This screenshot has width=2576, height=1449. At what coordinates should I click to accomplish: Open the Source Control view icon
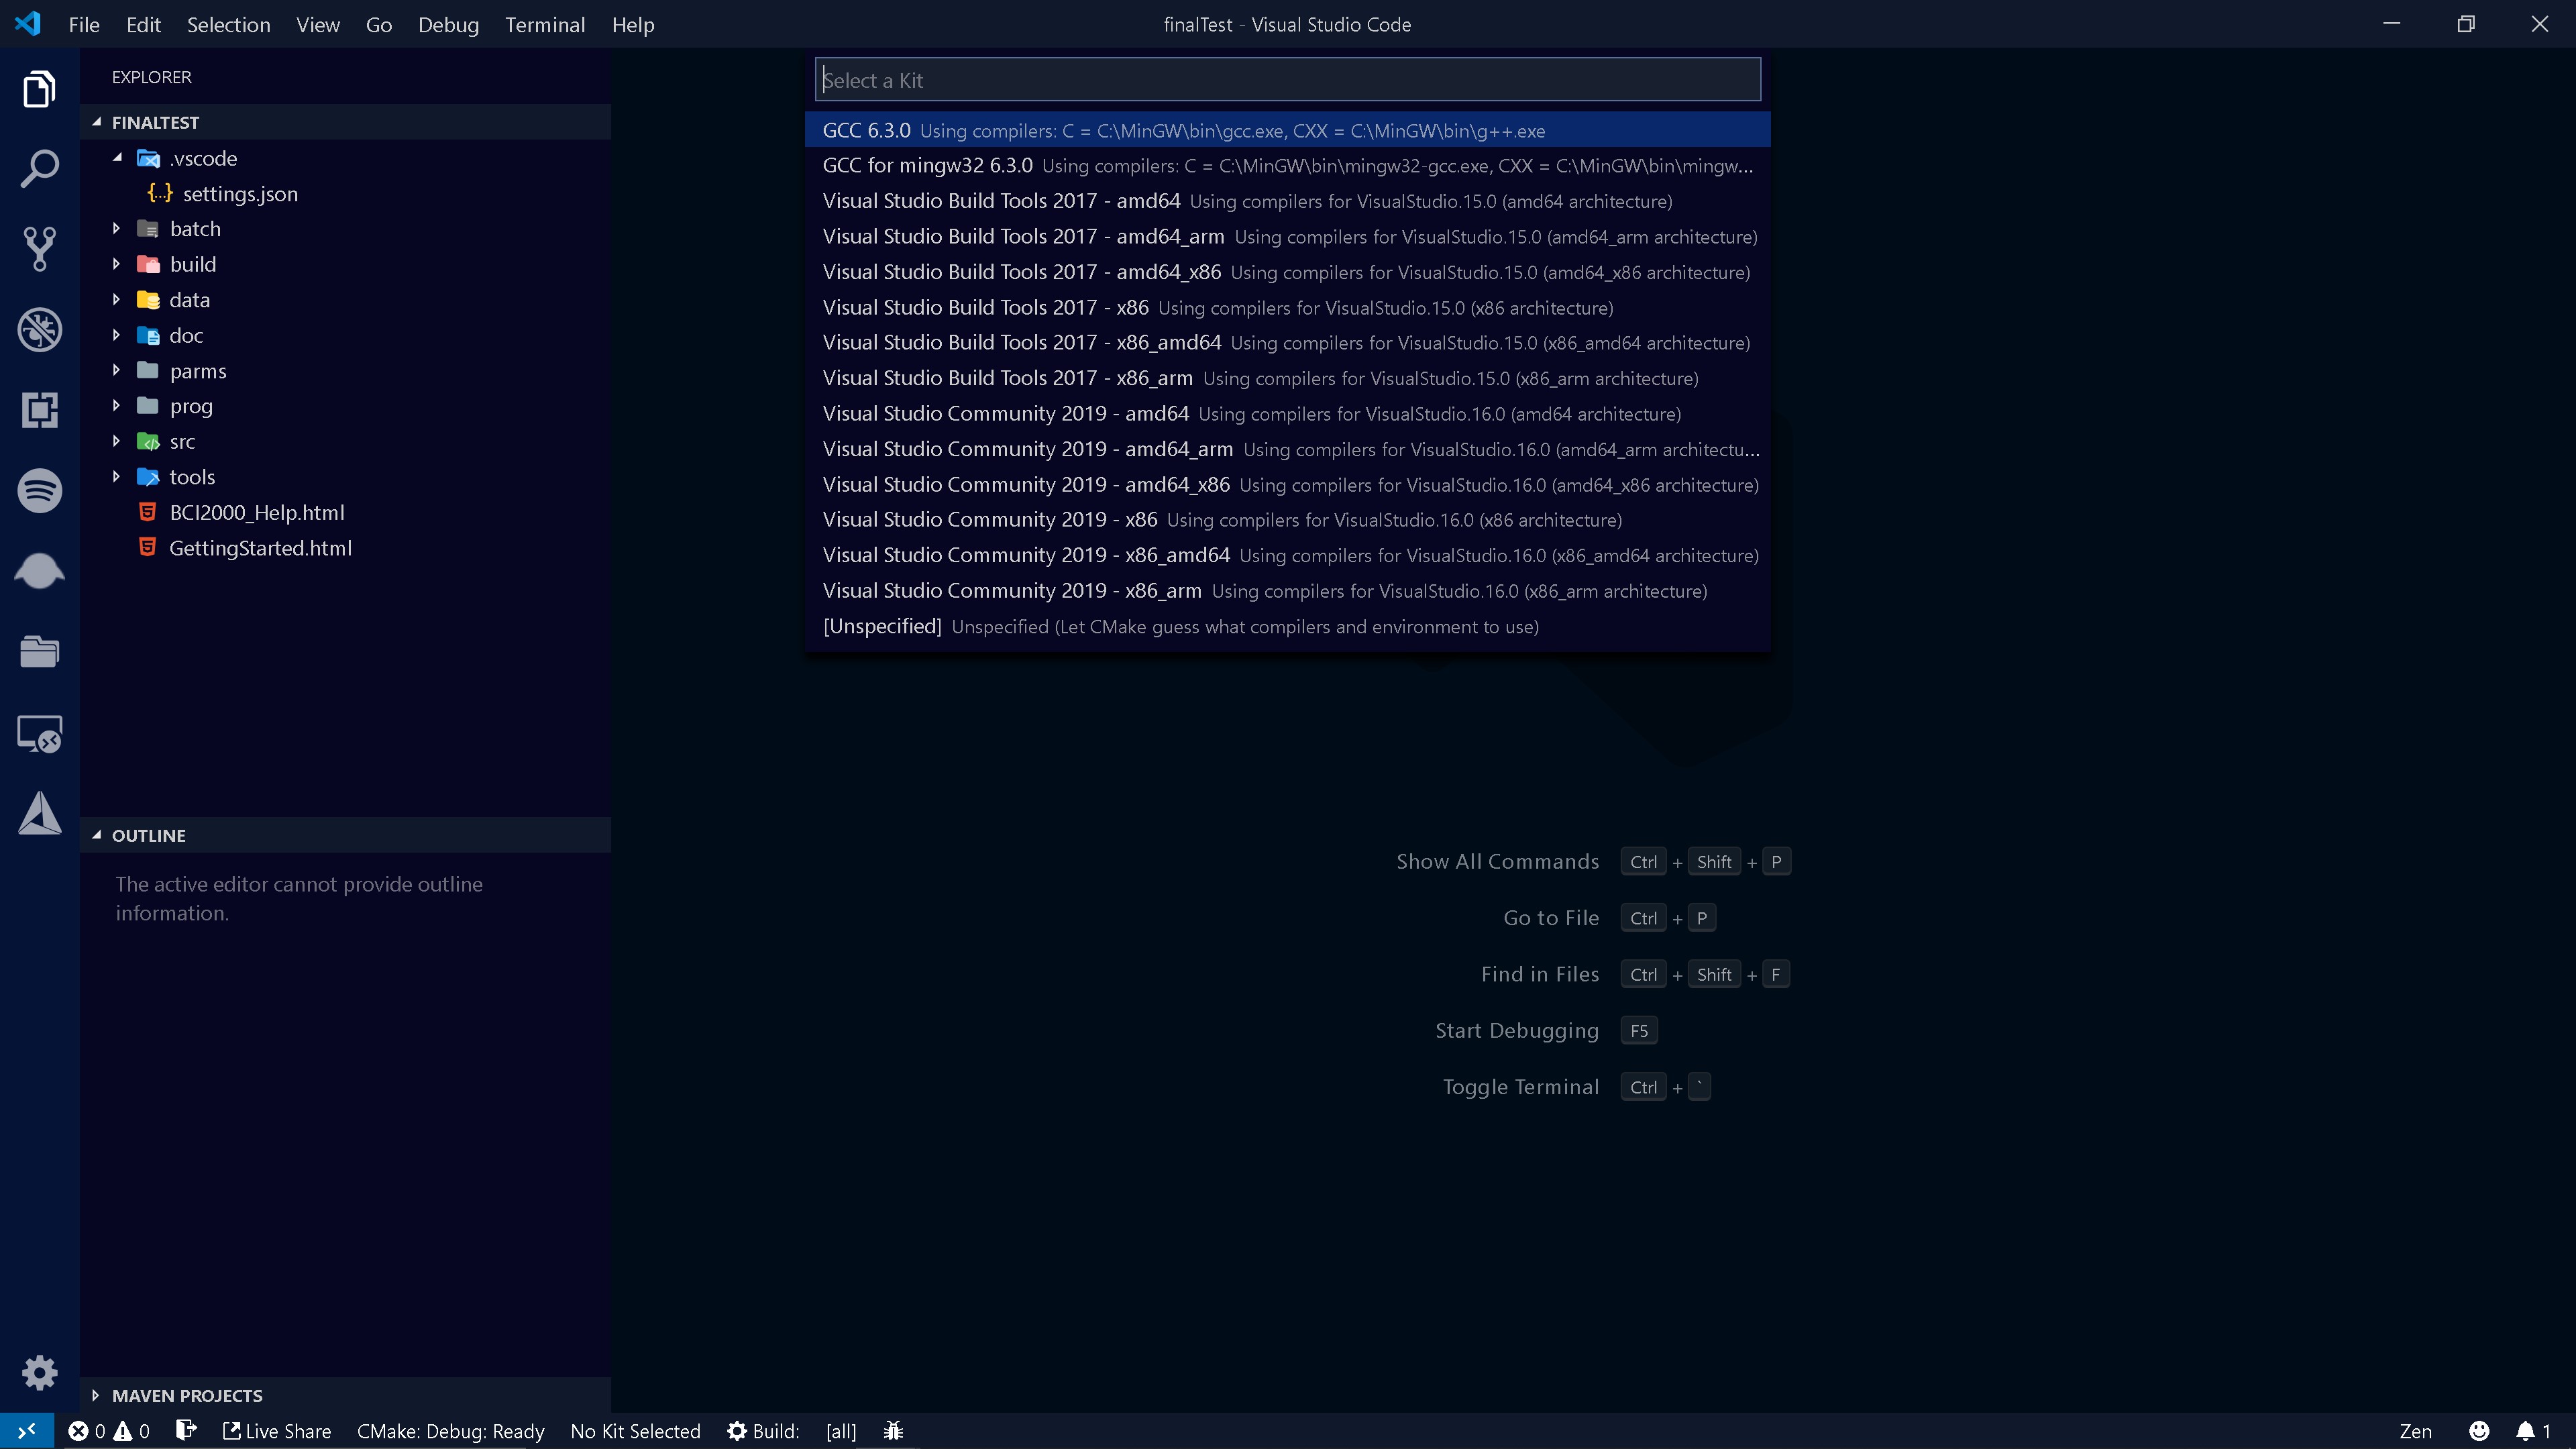40,249
